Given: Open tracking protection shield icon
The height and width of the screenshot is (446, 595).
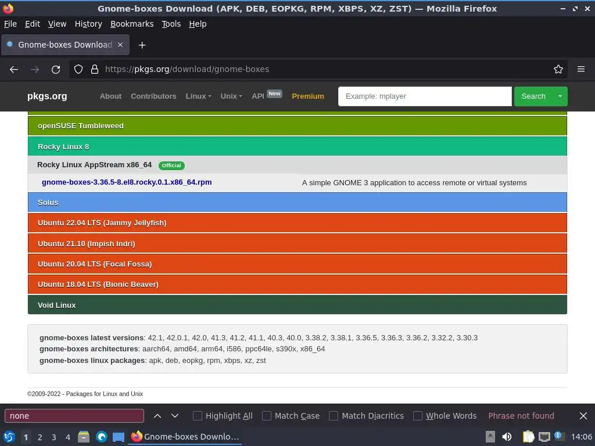Looking at the screenshot, I should pos(78,69).
